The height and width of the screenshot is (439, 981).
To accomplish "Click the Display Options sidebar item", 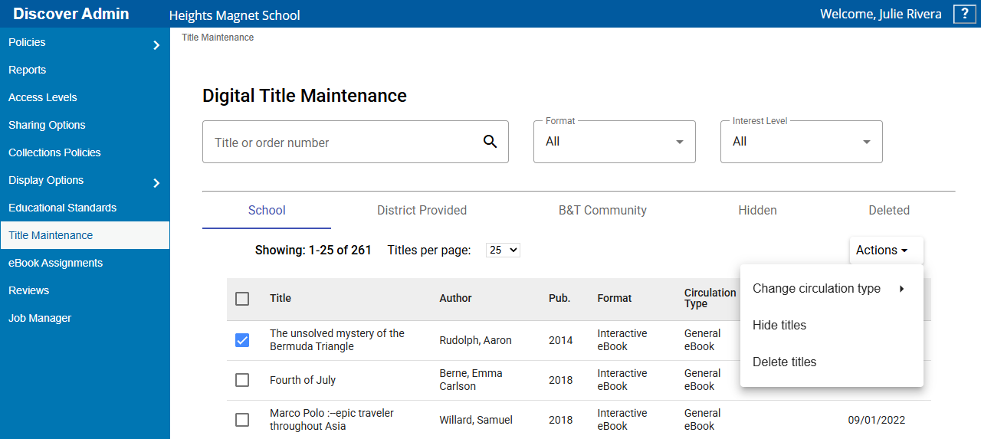I will point(84,180).
